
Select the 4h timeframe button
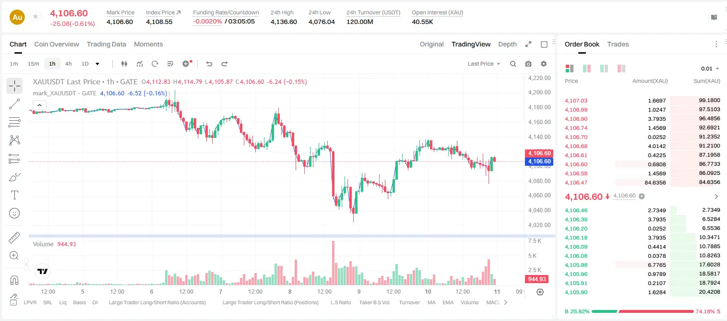pyautogui.click(x=69, y=64)
